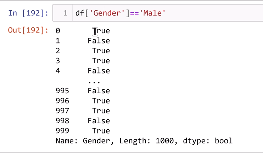The height and width of the screenshot is (154, 263).
Task: Click the True value at index 2
Action: pos(101,51)
